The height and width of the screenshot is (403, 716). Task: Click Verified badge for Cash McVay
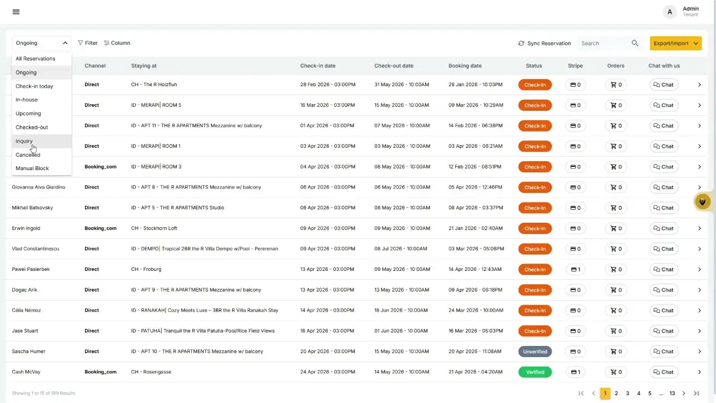(x=535, y=372)
